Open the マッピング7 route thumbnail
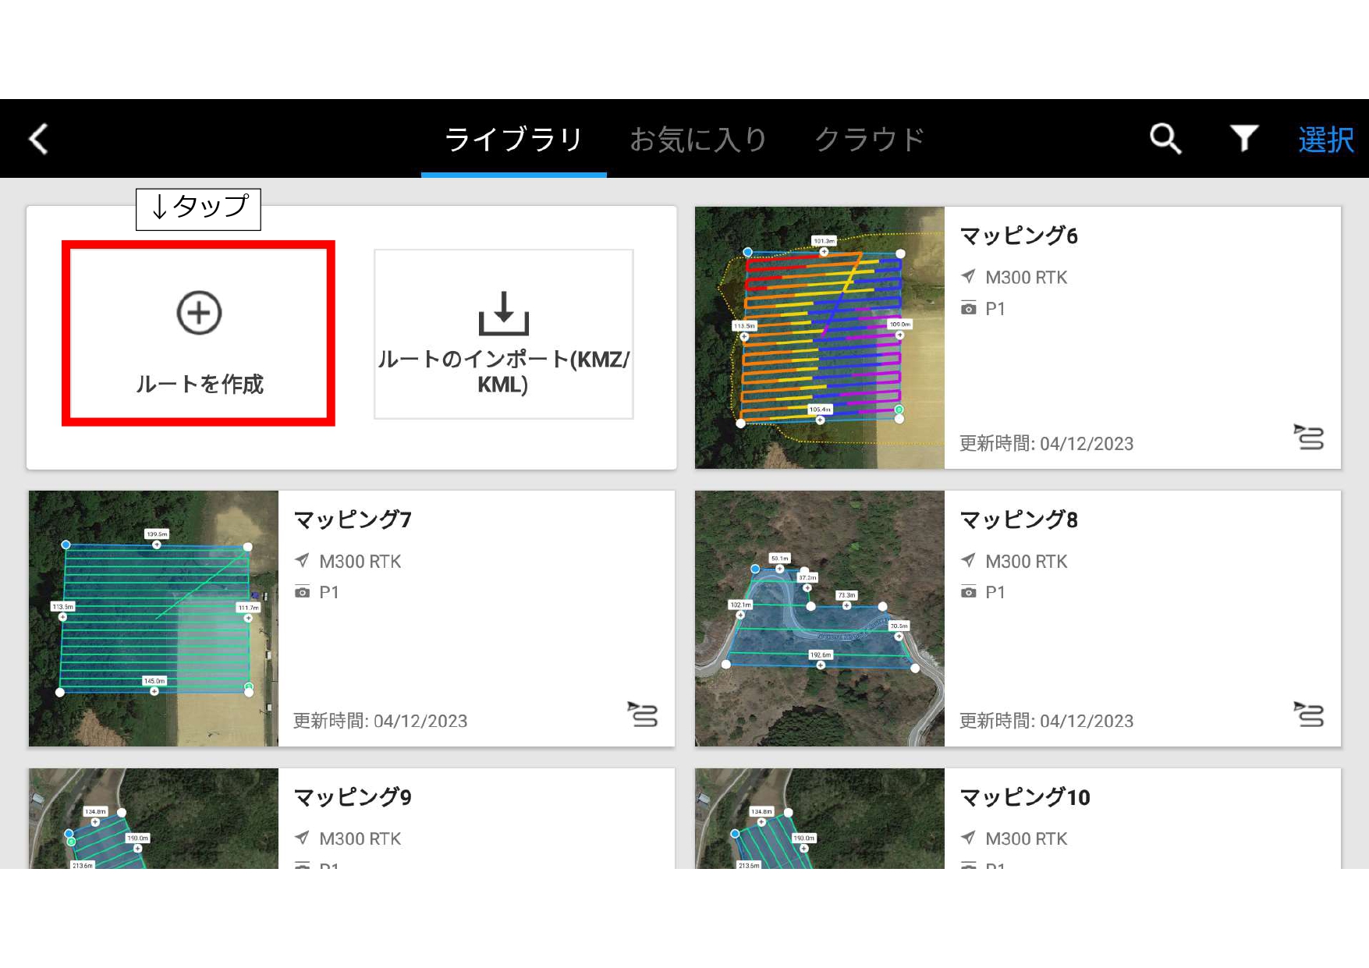Viewport: 1369px width, 968px height. [x=153, y=619]
